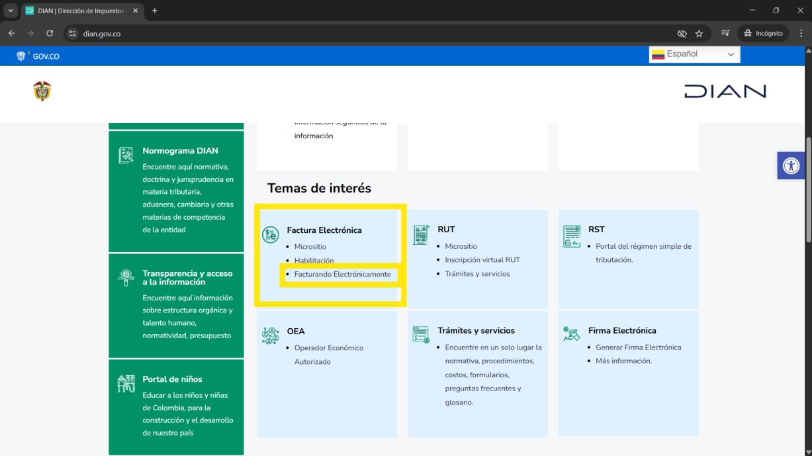Open the media control icon in toolbar

click(x=725, y=33)
